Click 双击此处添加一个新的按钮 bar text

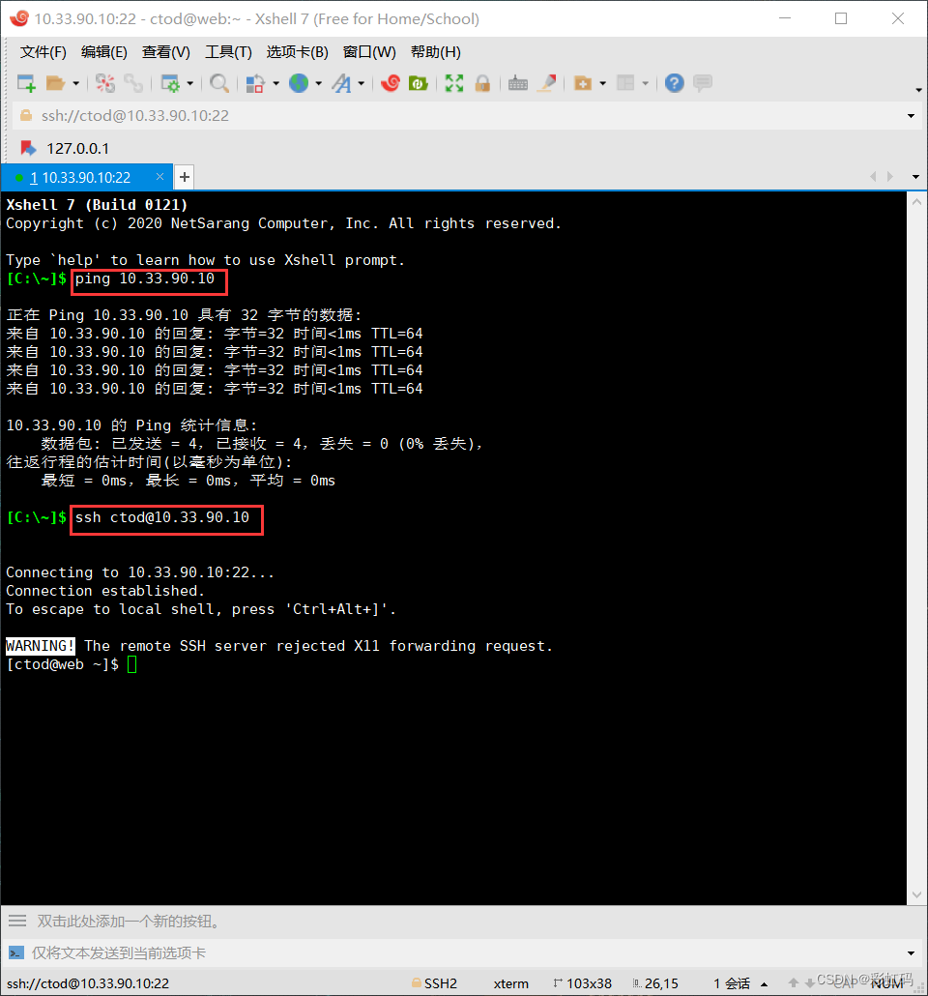point(129,921)
